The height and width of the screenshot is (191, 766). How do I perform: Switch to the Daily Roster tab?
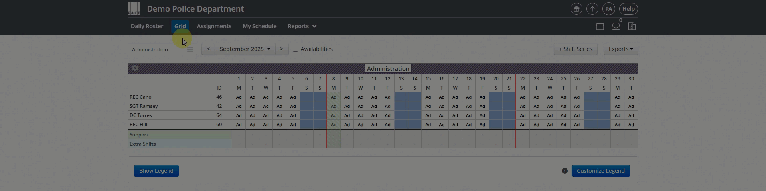[147, 26]
